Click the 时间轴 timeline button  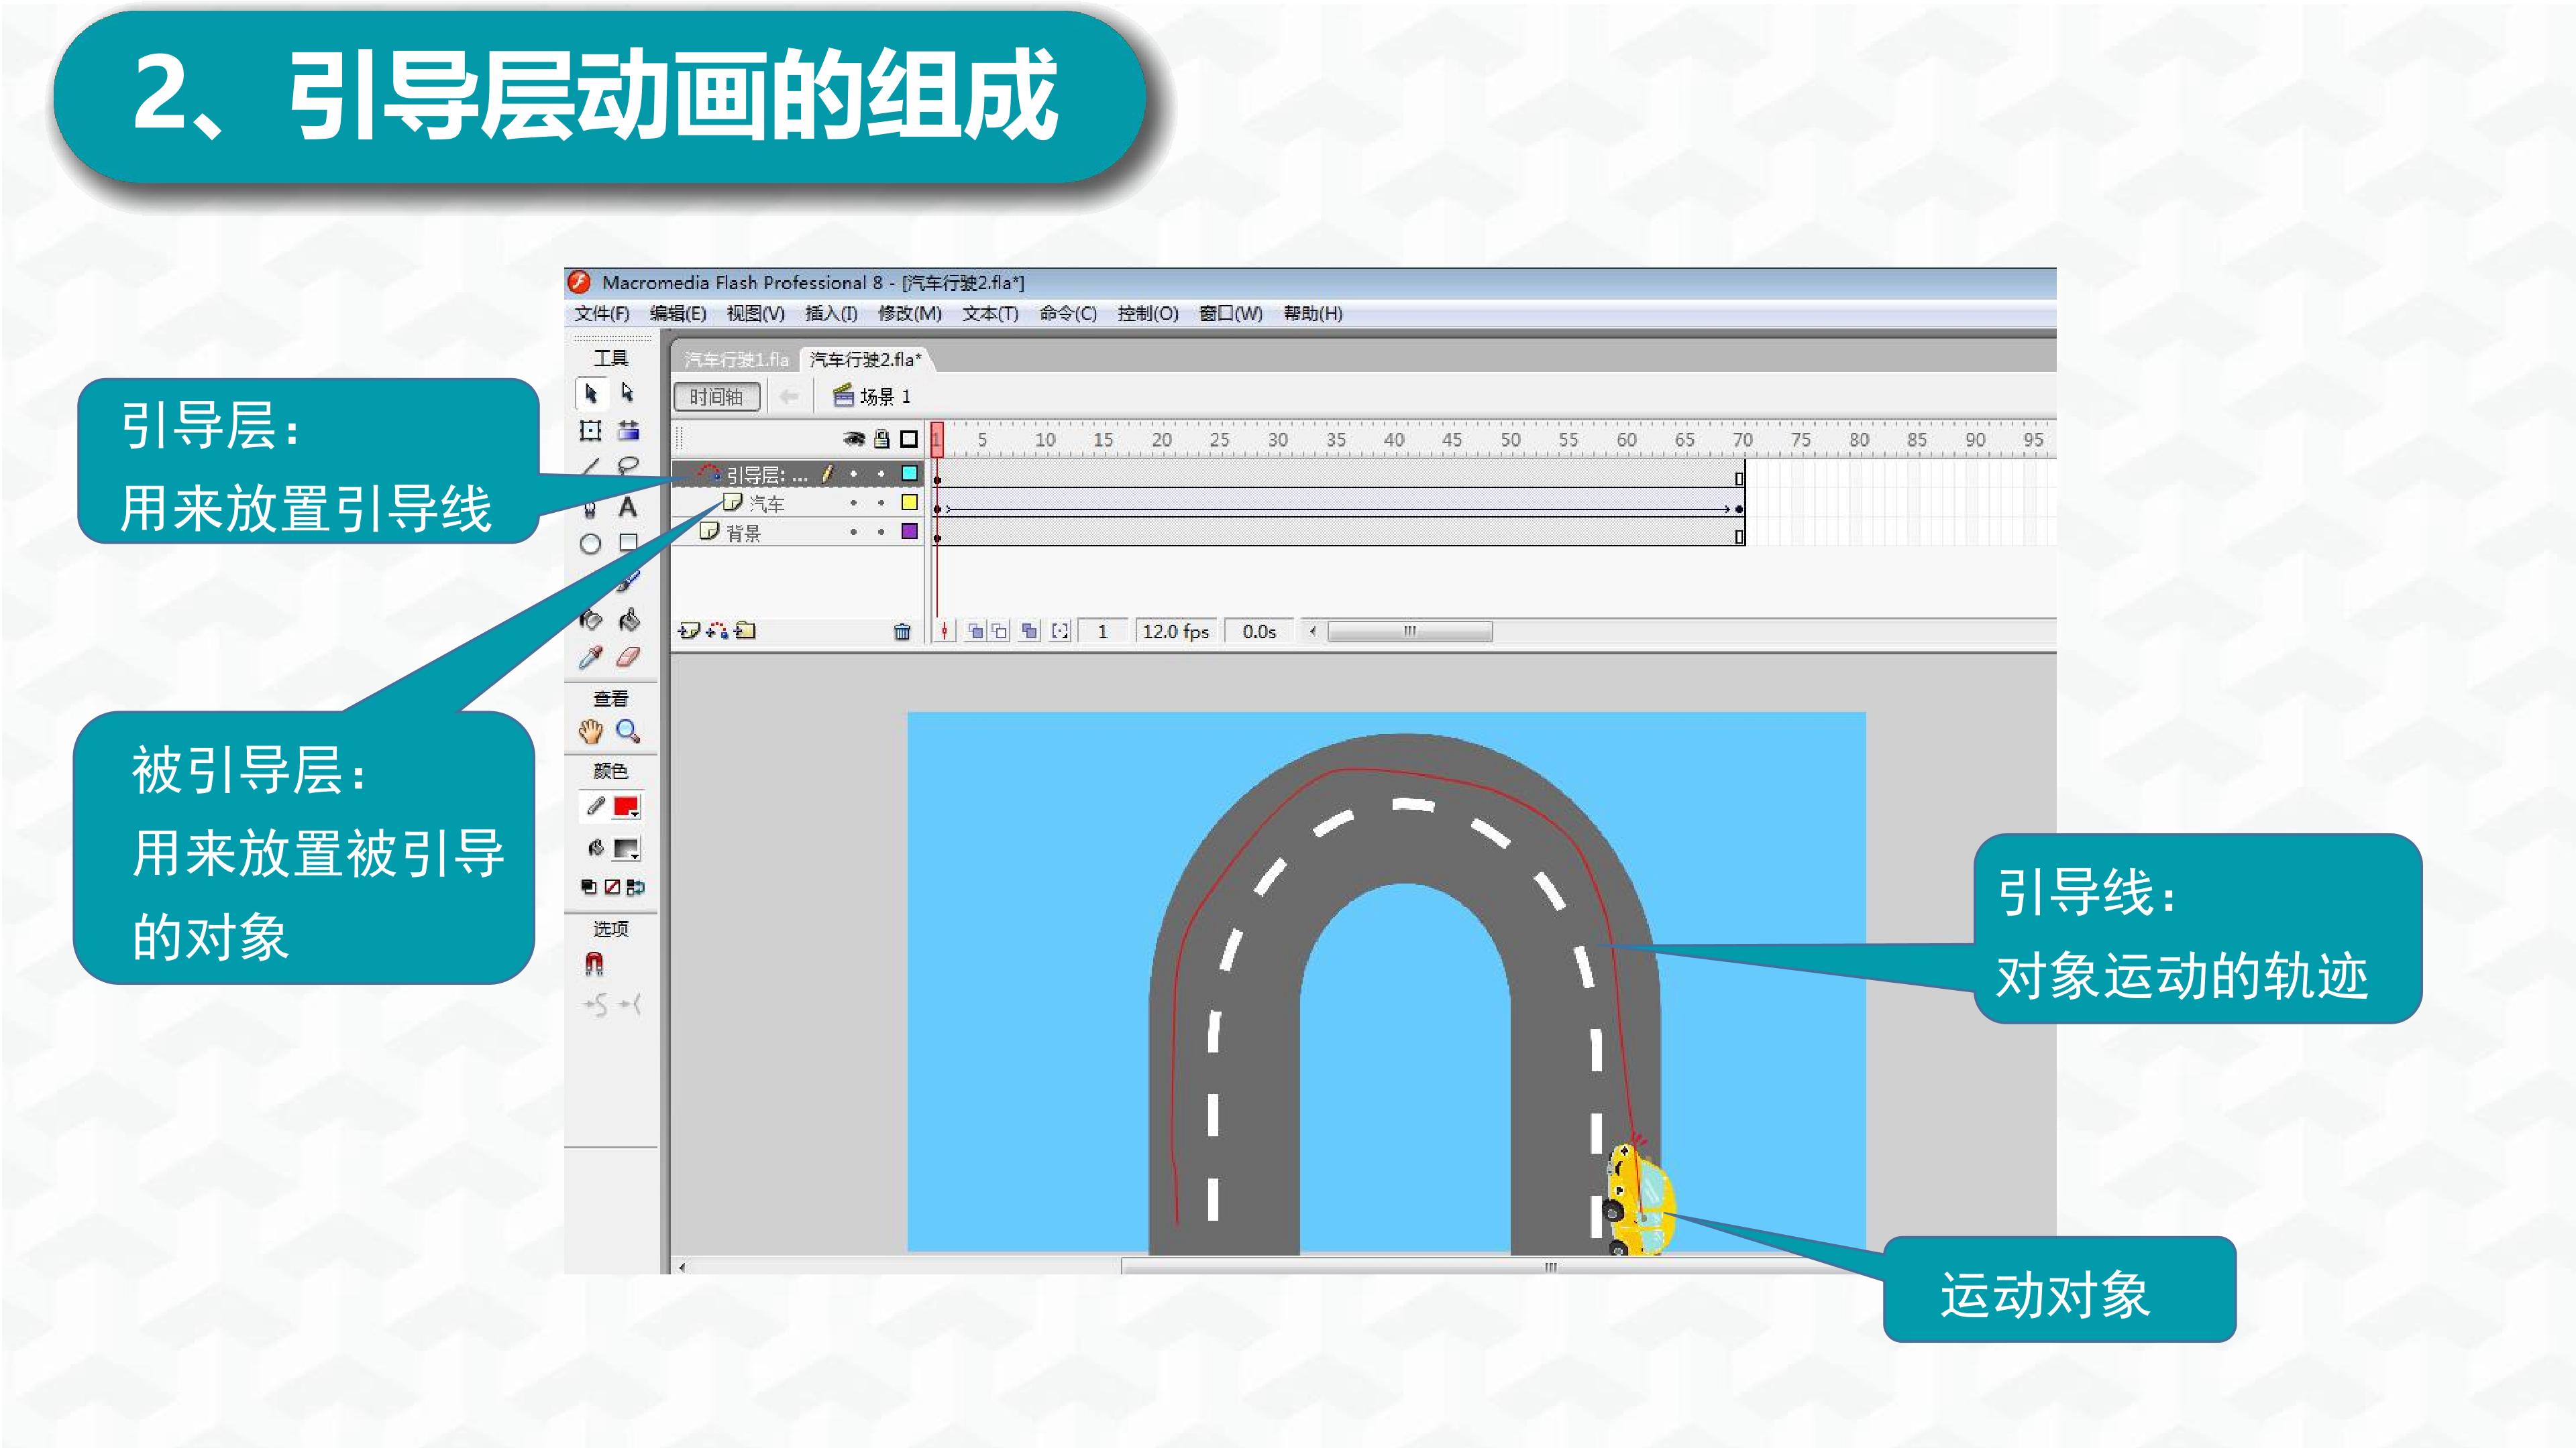(716, 397)
